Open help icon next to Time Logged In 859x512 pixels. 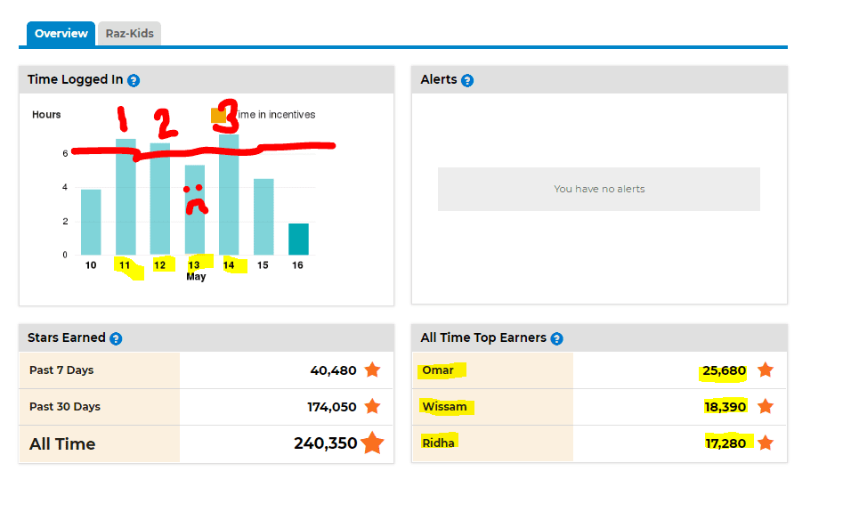[x=134, y=80]
